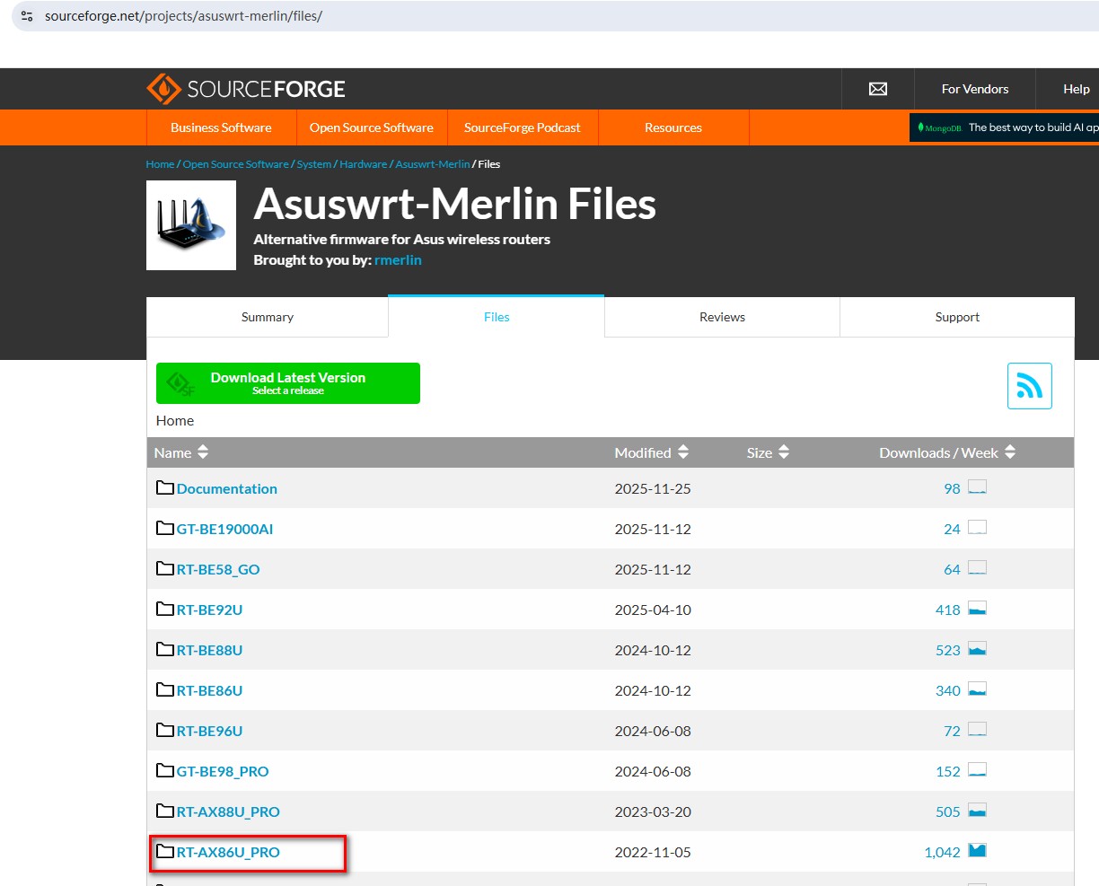Viewport: 1099px width, 886px height.
Task: Click the Download Latest Version button
Action: click(x=288, y=383)
